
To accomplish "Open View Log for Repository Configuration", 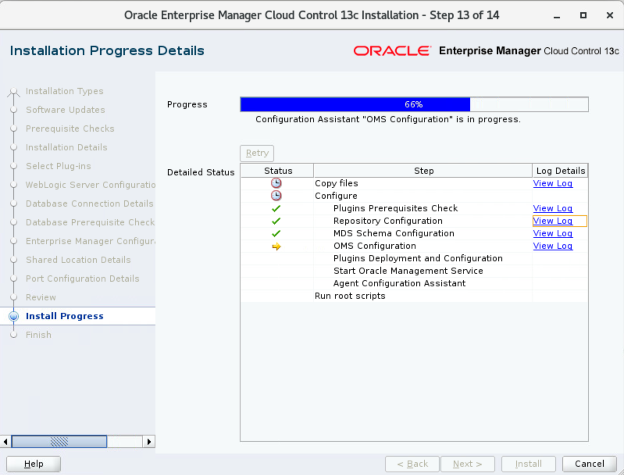I will 553,221.
